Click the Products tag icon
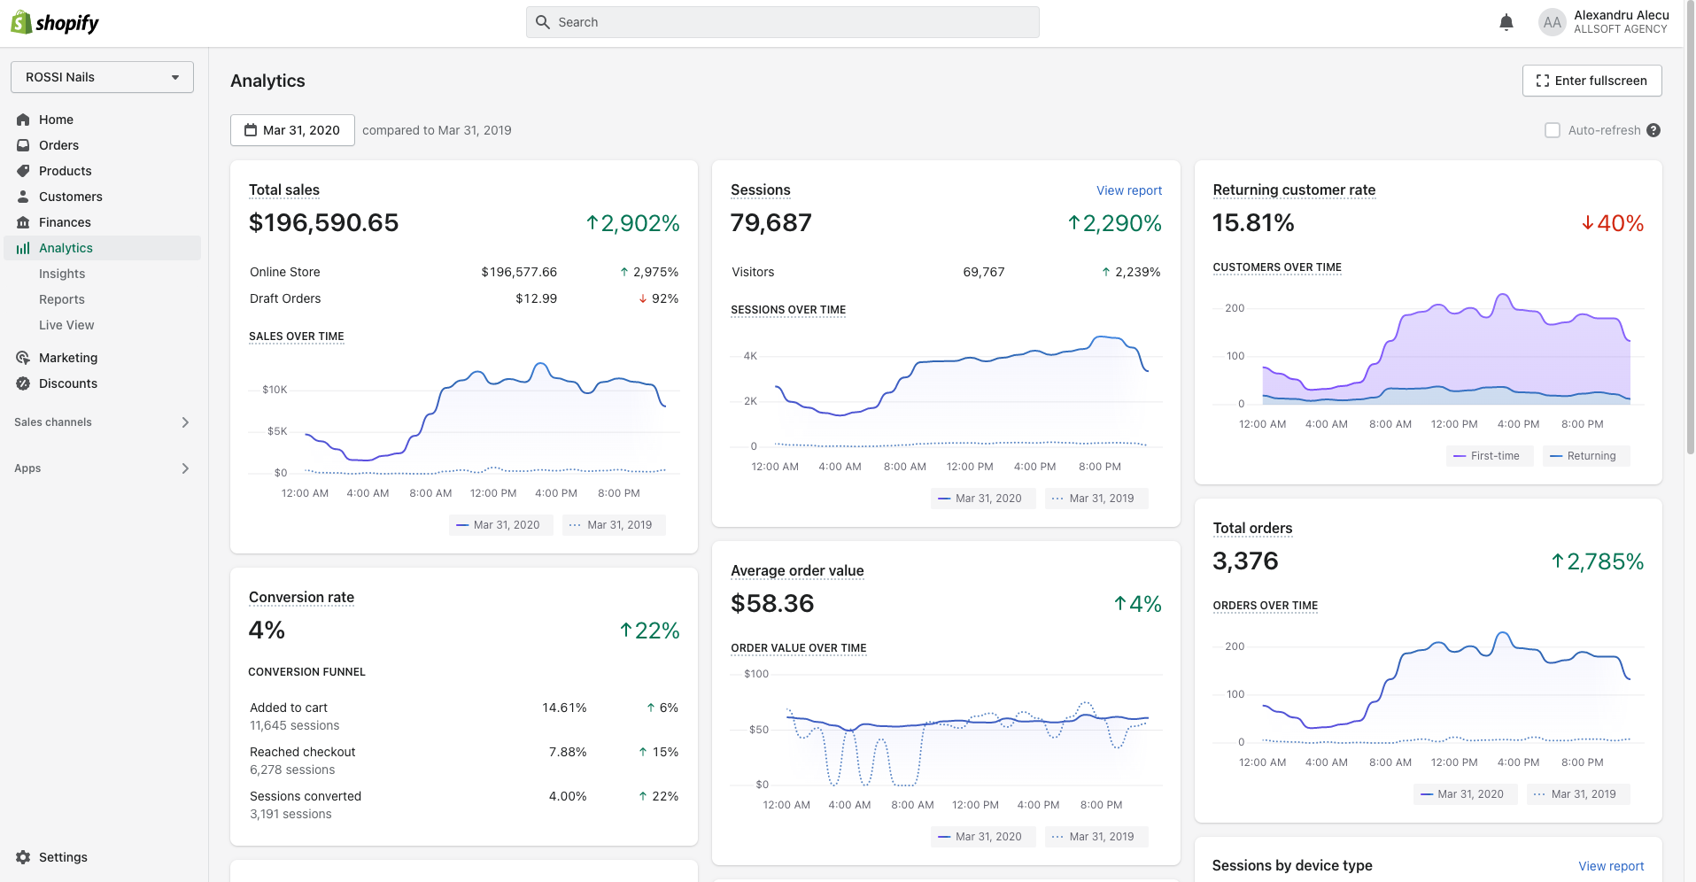Screen dimensions: 1696x882 pos(23,171)
